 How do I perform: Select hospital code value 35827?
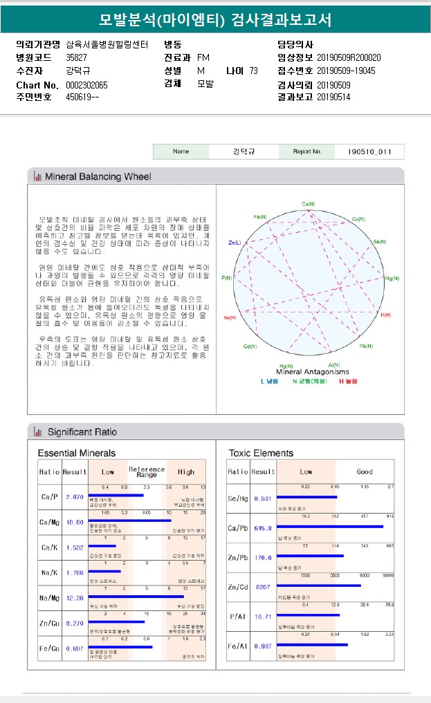click(76, 57)
